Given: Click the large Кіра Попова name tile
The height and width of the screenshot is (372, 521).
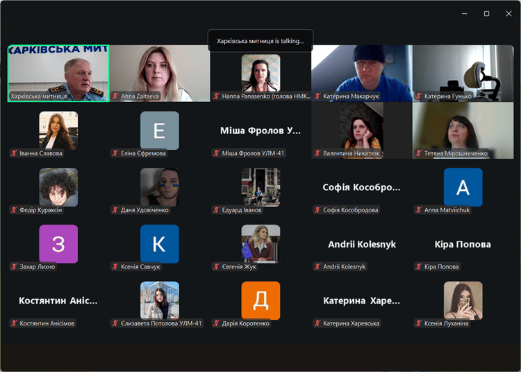Looking at the screenshot, I should pos(463,244).
